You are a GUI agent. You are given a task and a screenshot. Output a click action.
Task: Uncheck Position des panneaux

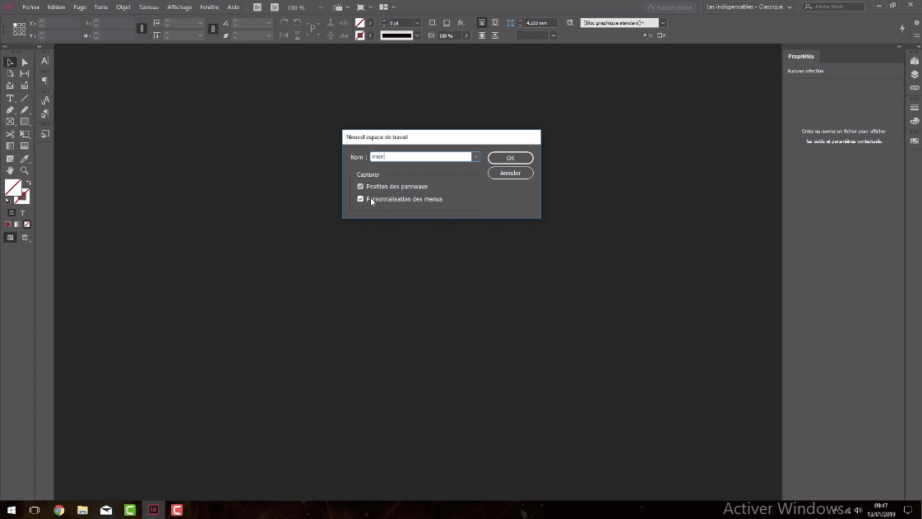coord(360,186)
